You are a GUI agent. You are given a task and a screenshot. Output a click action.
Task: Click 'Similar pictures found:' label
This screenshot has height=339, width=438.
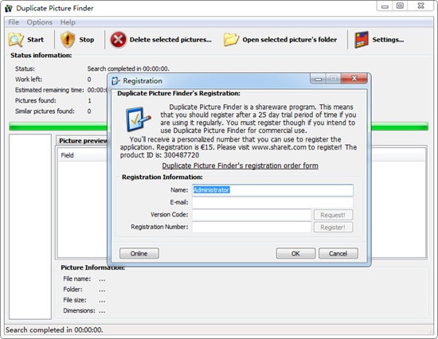click(x=45, y=111)
